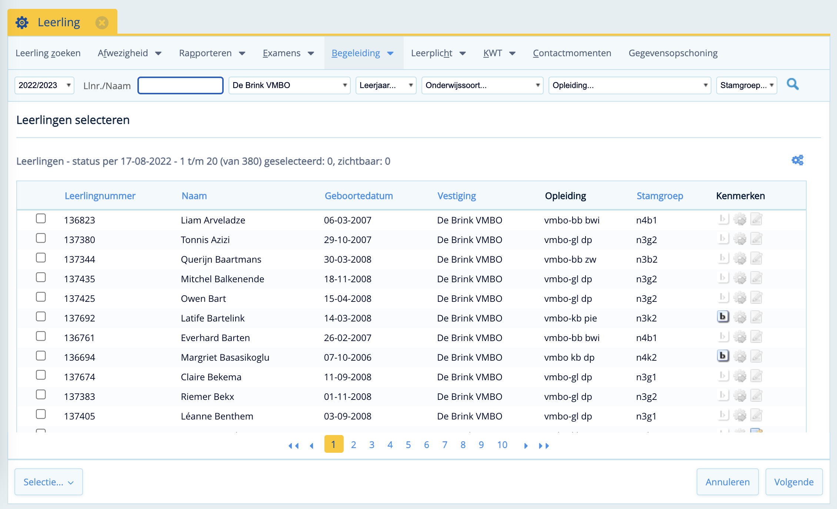The height and width of the screenshot is (509, 837).
Task: Go to next page arrow
Action: 526,445
